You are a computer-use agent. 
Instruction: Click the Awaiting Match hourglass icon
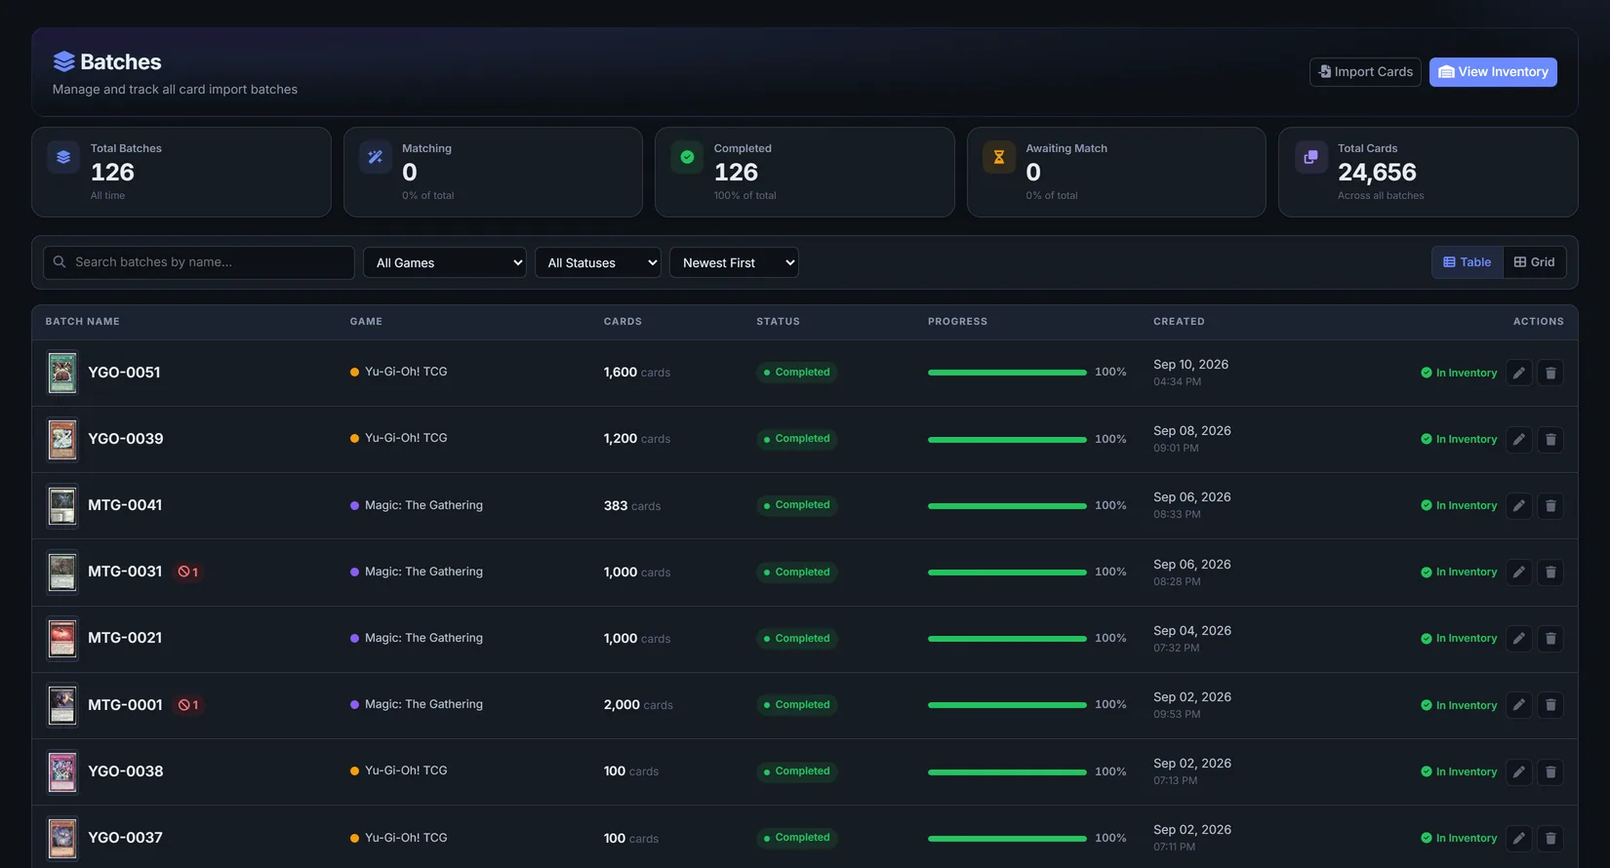point(999,157)
